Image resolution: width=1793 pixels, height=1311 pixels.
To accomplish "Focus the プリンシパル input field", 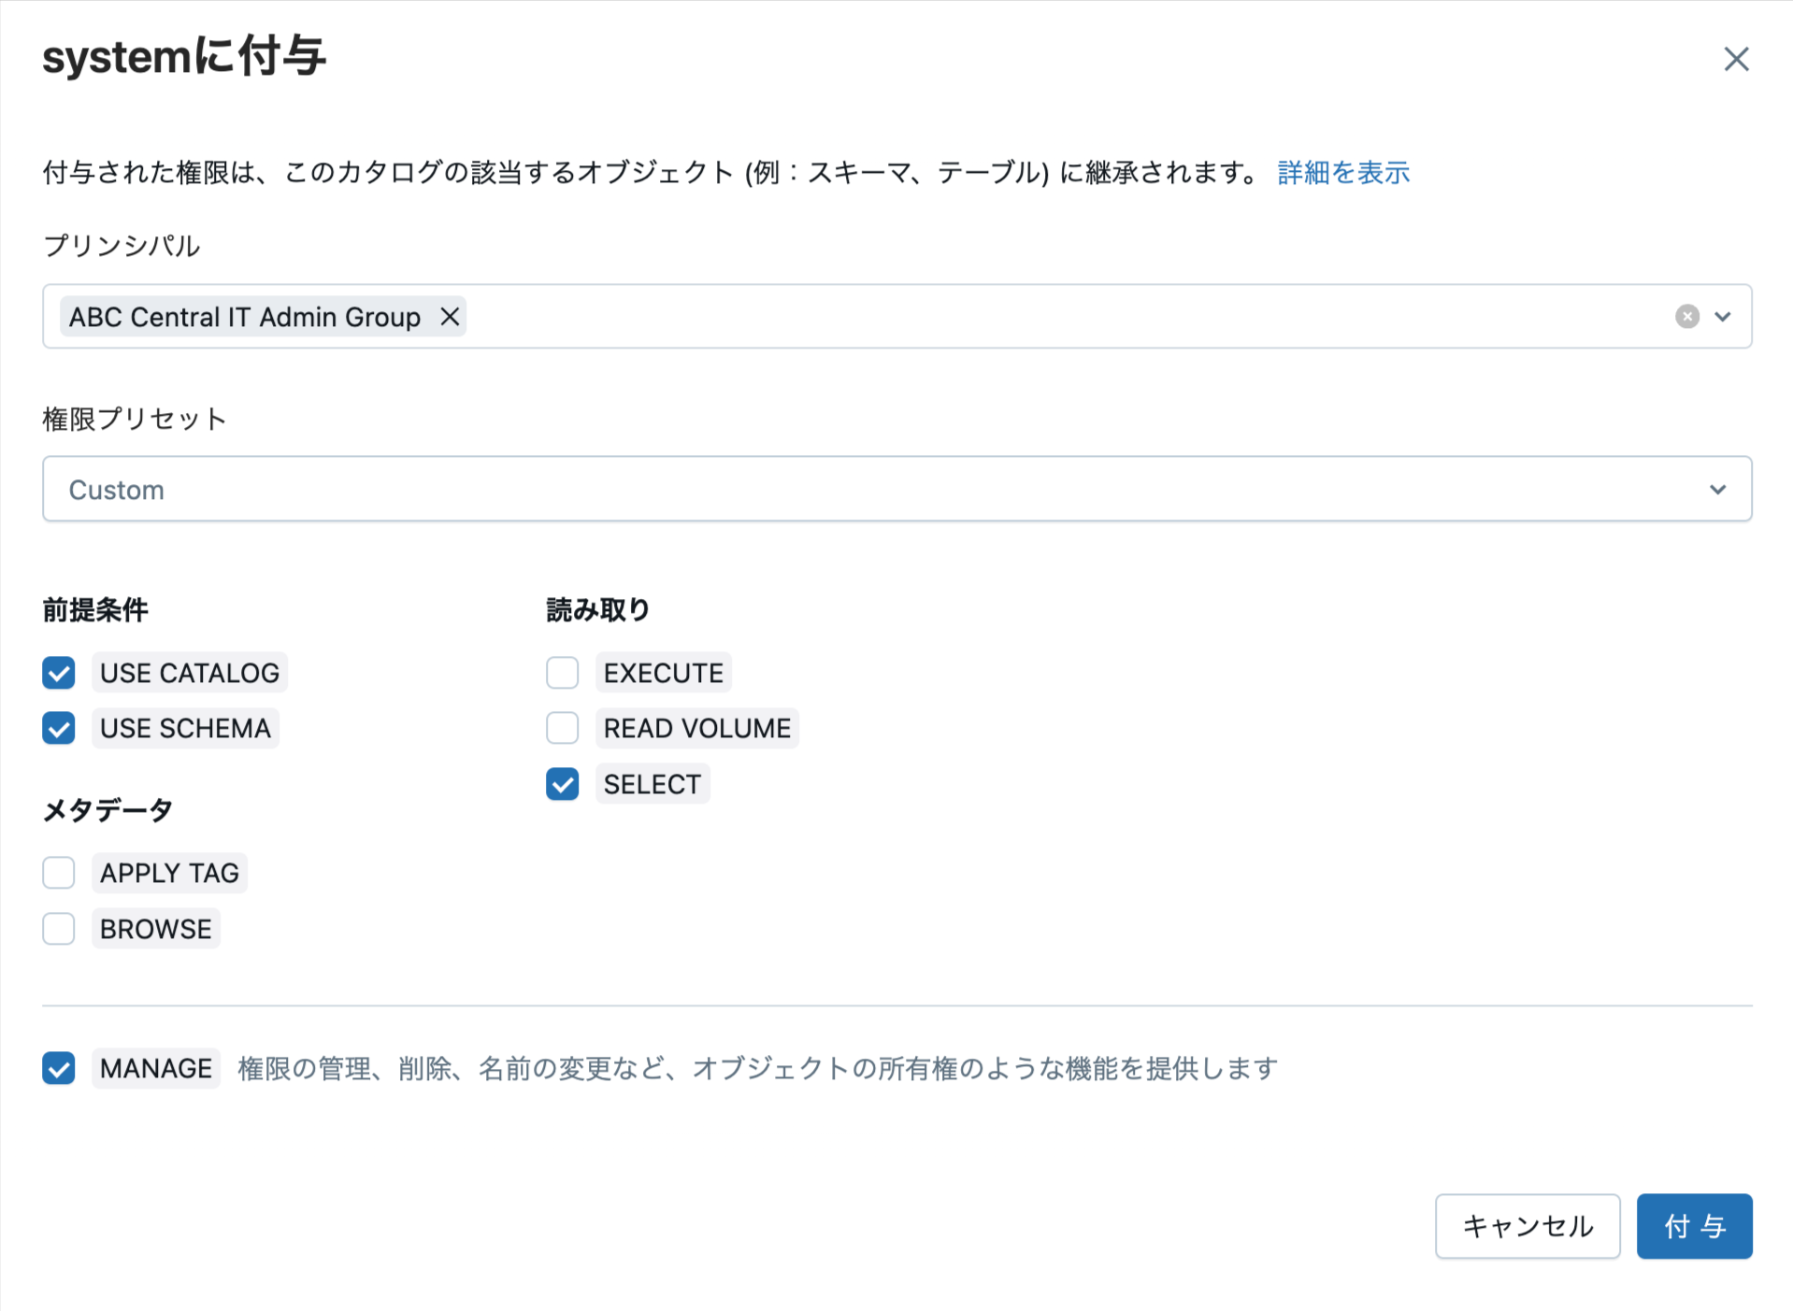I will click(x=897, y=317).
